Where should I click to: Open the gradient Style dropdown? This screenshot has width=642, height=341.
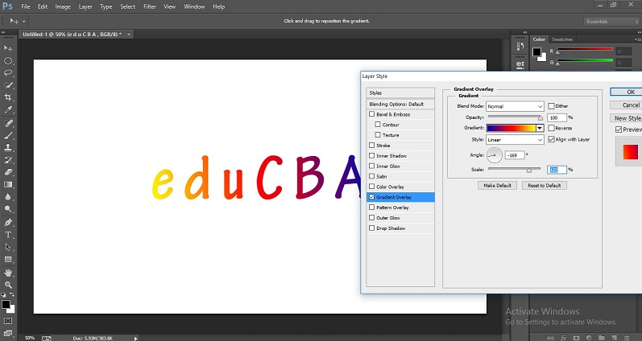tap(515, 140)
